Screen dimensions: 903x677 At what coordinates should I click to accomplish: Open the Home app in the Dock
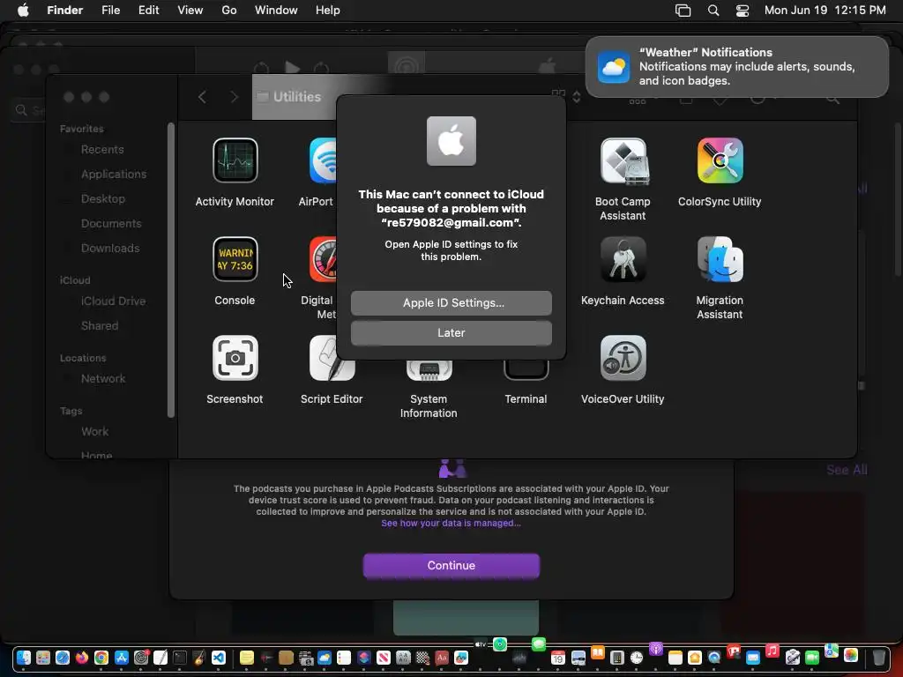[x=695, y=658]
